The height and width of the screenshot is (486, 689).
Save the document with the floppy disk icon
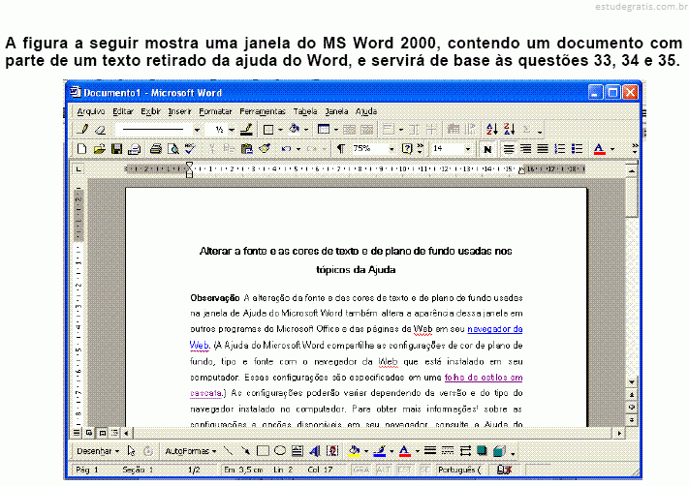[116, 149]
